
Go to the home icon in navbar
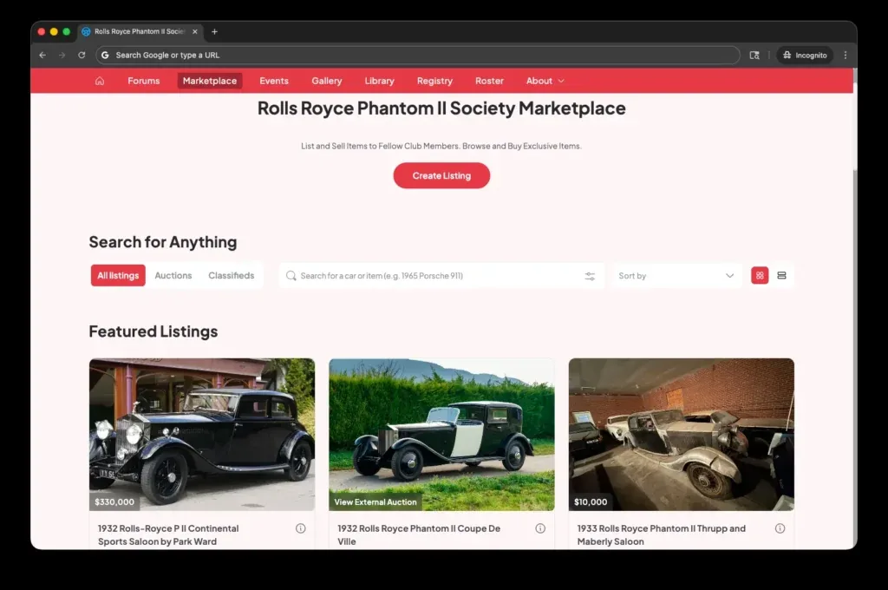[x=100, y=81]
